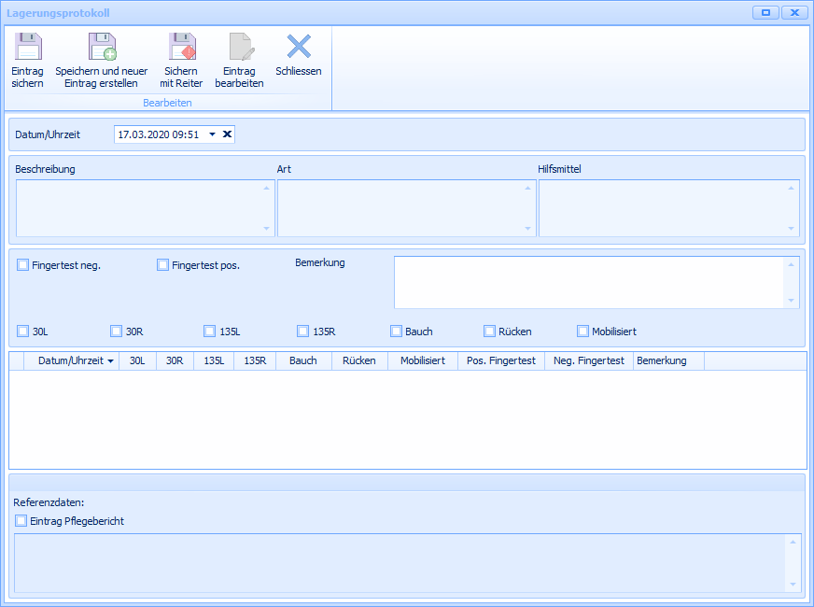Click the Pos. Fingertest column header
The image size is (814, 607).
pyautogui.click(x=500, y=361)
